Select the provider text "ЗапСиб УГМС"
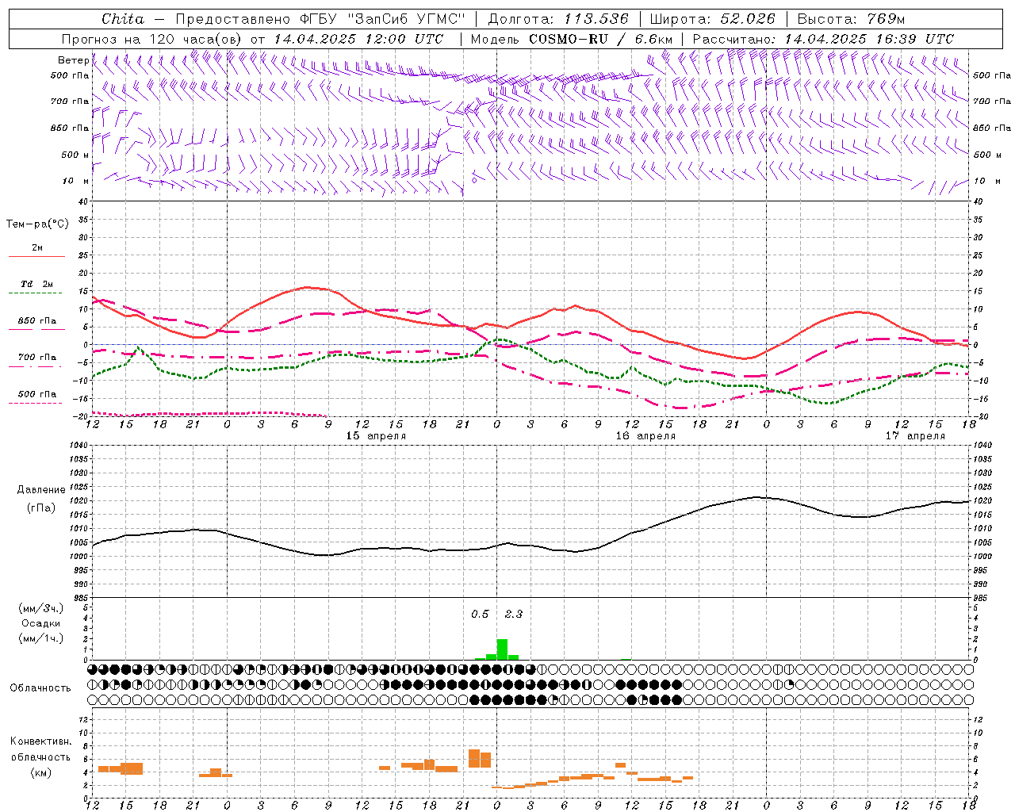The image size is (1015, 812). click(x=407, y=19)
